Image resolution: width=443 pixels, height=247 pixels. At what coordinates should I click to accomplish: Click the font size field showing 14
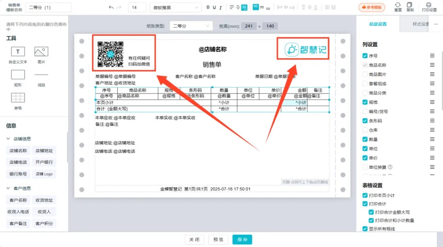point(137,7)
